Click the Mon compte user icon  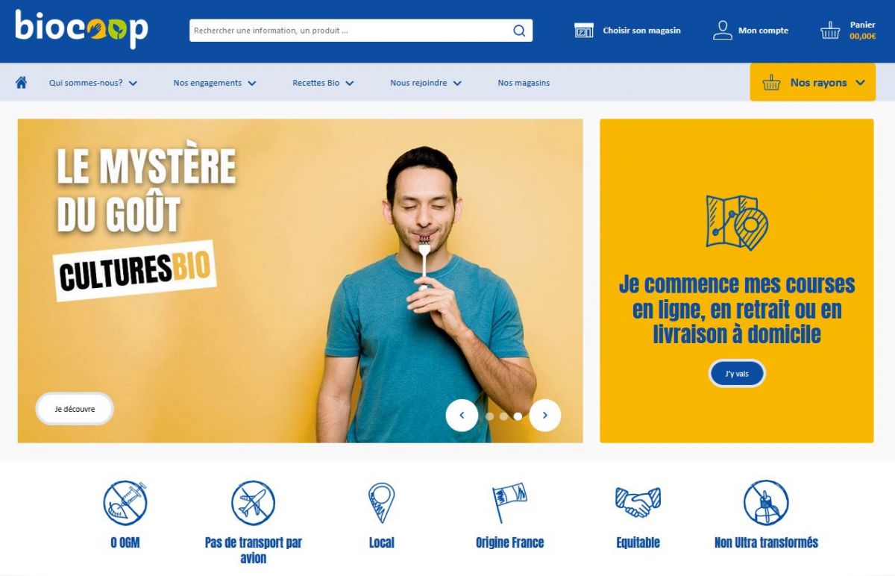click(x=723, y=31)
